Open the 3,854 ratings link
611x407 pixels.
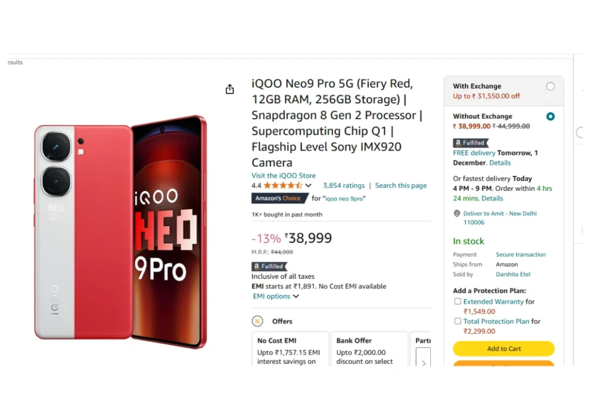tap(344, 185)
